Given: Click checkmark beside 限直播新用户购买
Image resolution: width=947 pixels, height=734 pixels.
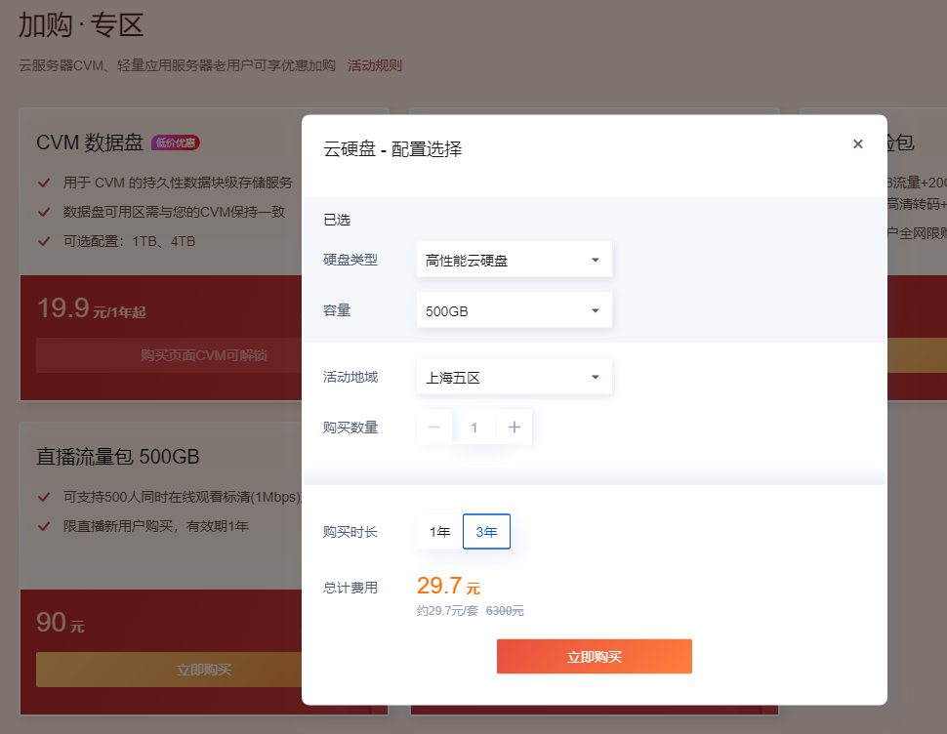Looking at the screenshot, I should (44, 526).
